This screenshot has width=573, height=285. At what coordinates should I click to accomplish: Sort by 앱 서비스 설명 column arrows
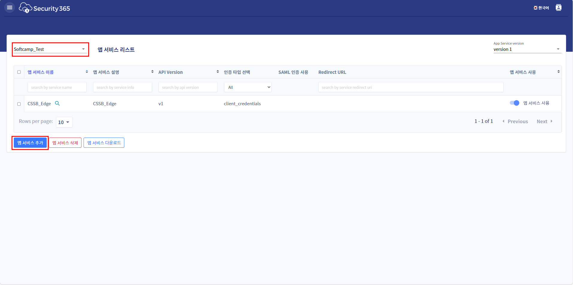[152, 72]
